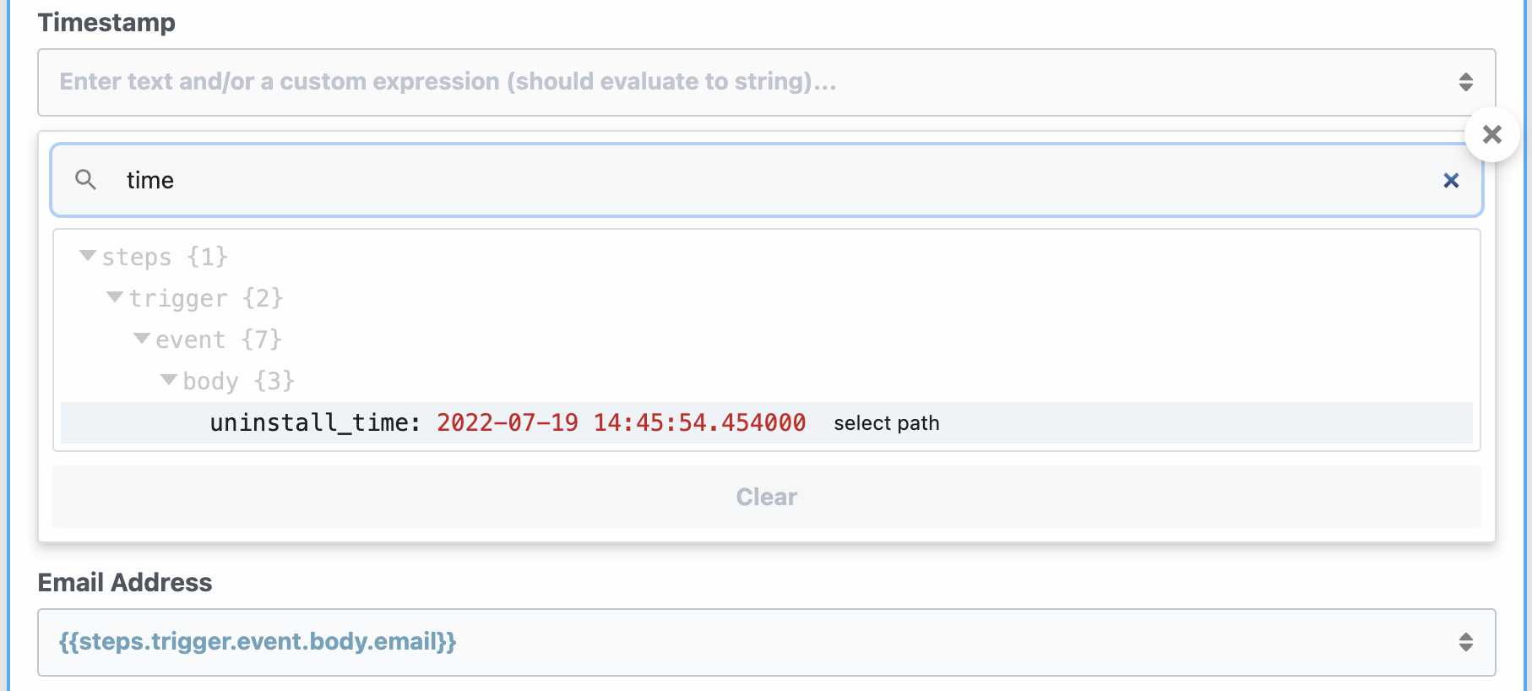1532x691 pixels.
Task: Collapse the steps {1} node triangle
Action: coord(87,255)
